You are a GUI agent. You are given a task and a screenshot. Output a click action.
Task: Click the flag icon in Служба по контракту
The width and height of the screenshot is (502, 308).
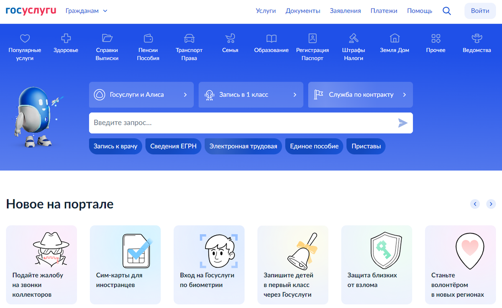319,95
